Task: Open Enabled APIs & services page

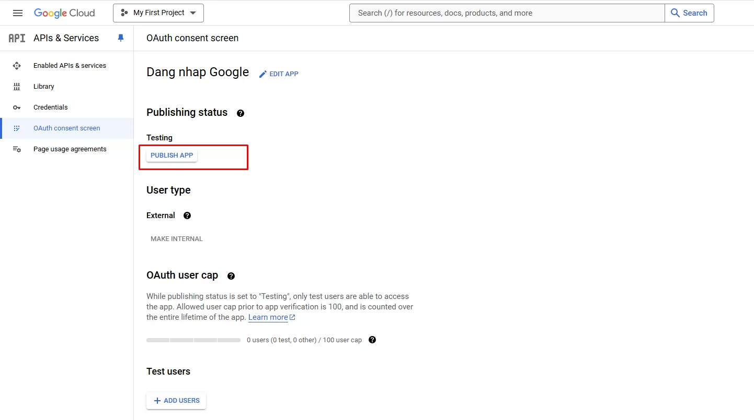Action: (x=70, y=66)
